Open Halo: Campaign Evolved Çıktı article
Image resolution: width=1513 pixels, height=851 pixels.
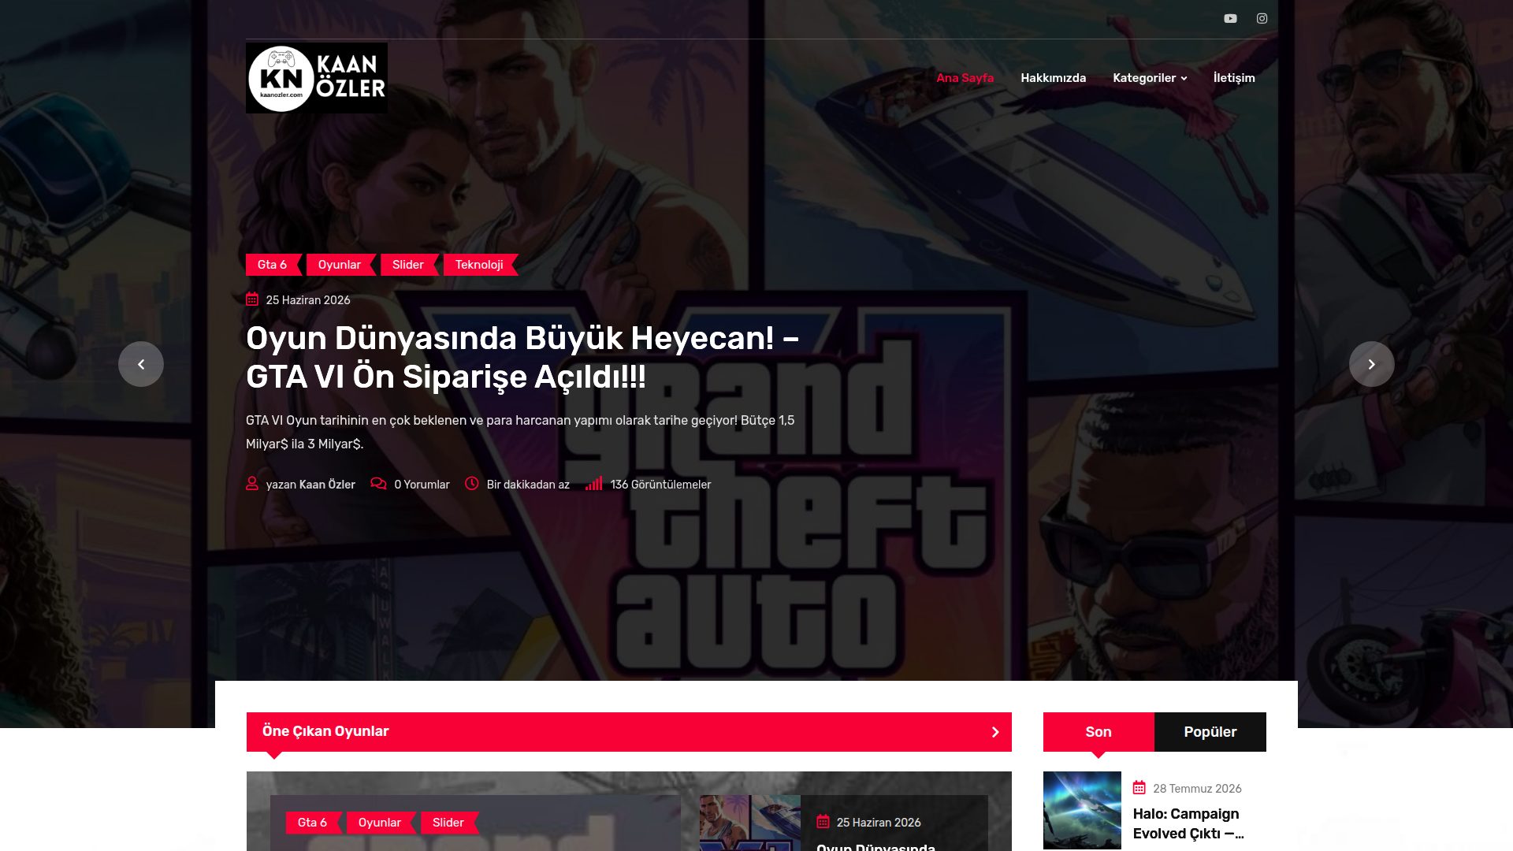pyautogui.click(x=1188, y=823)
